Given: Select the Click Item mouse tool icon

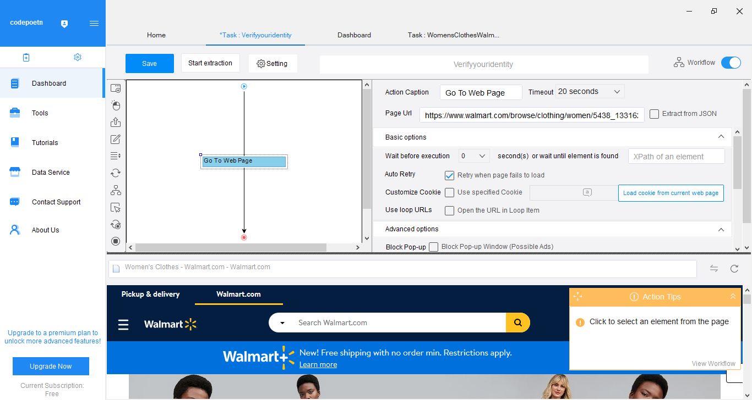Looking at the screenshot, I should [x=116, y=105].
